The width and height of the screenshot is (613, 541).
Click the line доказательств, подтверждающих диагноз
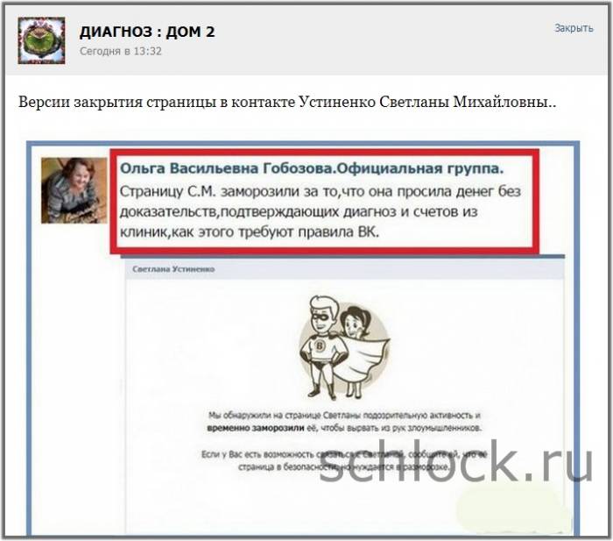(x=299, y=212)
